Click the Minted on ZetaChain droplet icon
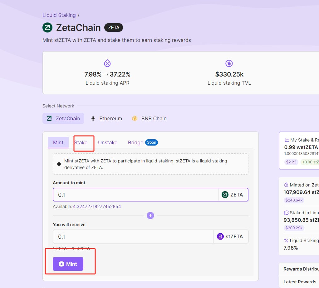Viewport: 319px width, 288px height. [286, 185]
